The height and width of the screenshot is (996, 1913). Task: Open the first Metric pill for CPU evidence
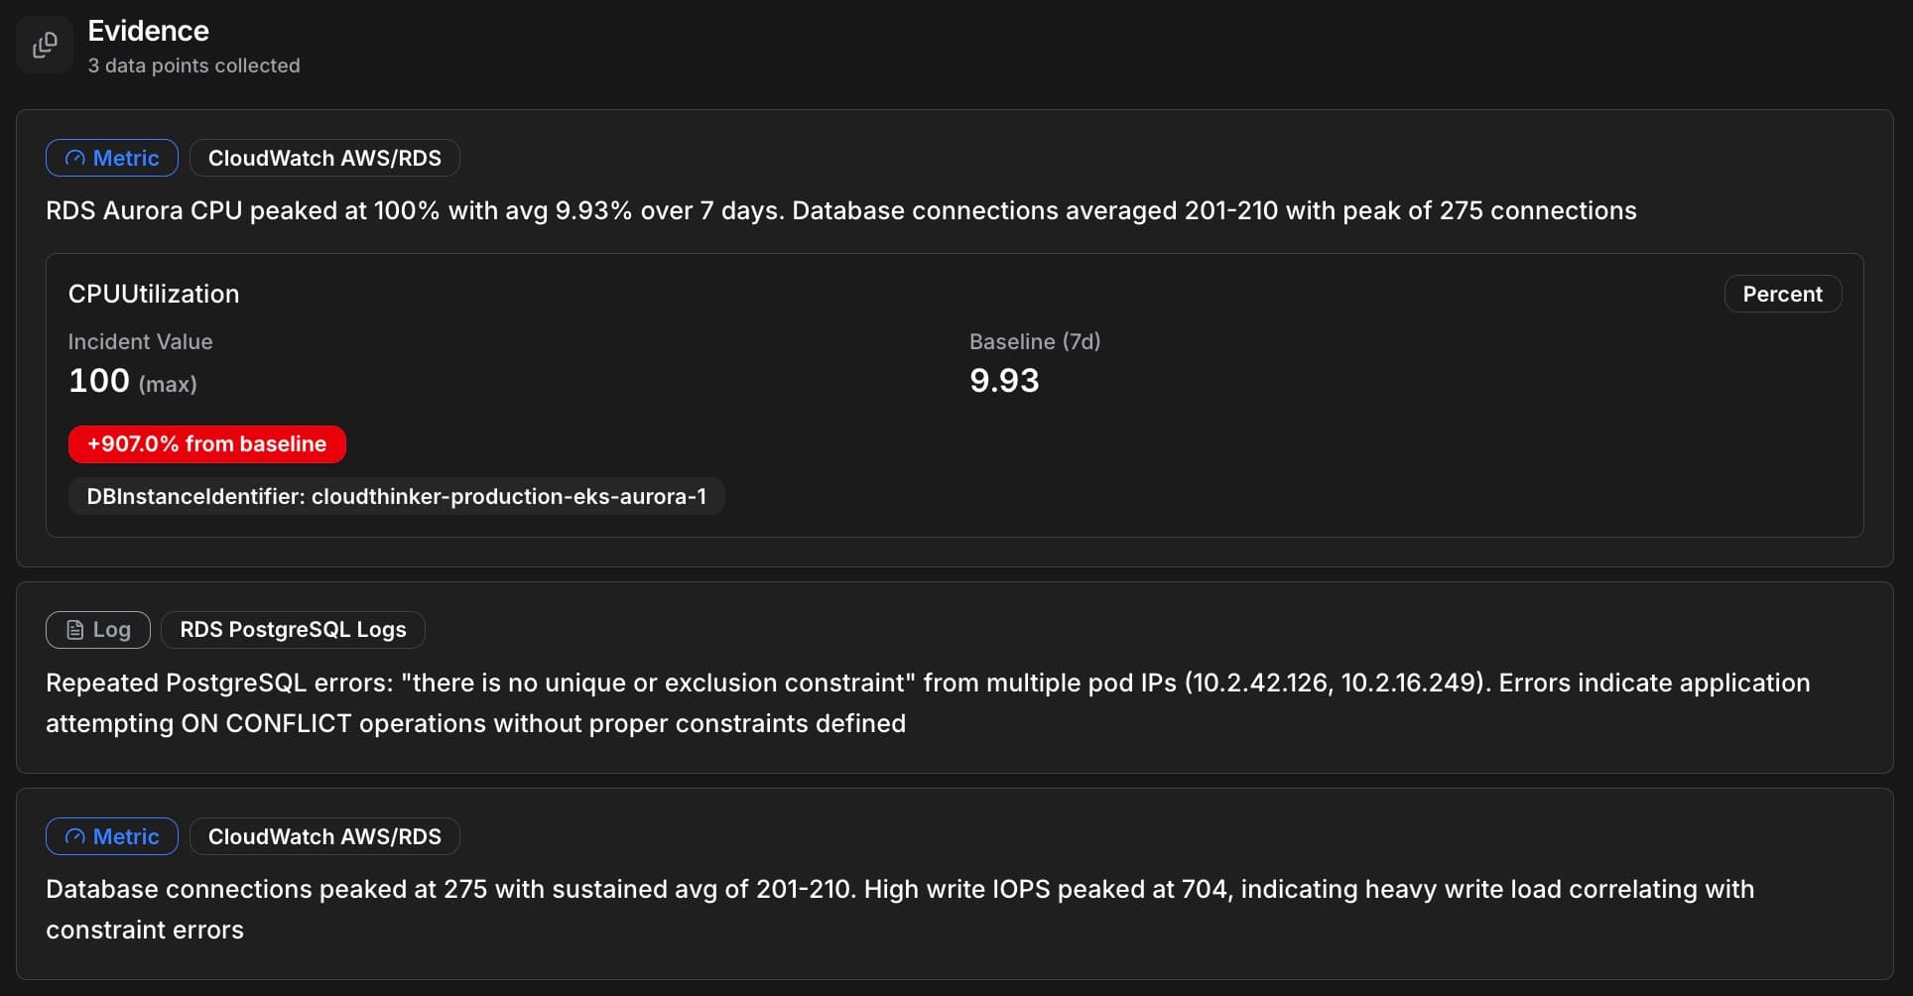click(x=110, y=158)
